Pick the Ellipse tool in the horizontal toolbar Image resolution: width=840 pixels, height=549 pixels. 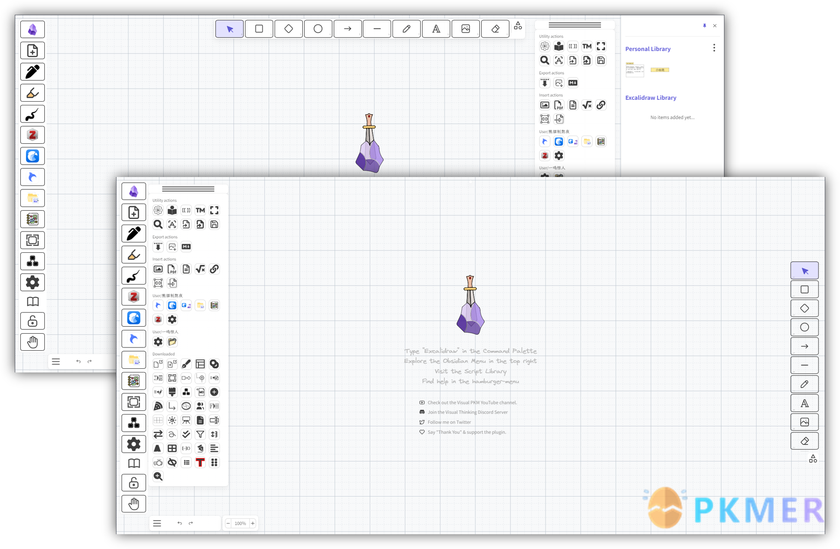(318, 29)
